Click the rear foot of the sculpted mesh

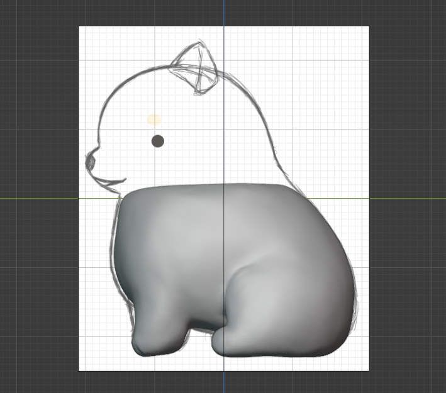pos(239,343)
